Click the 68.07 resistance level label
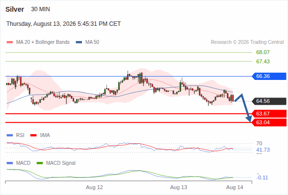Screen dimensions: 288x195 [263, 52]
